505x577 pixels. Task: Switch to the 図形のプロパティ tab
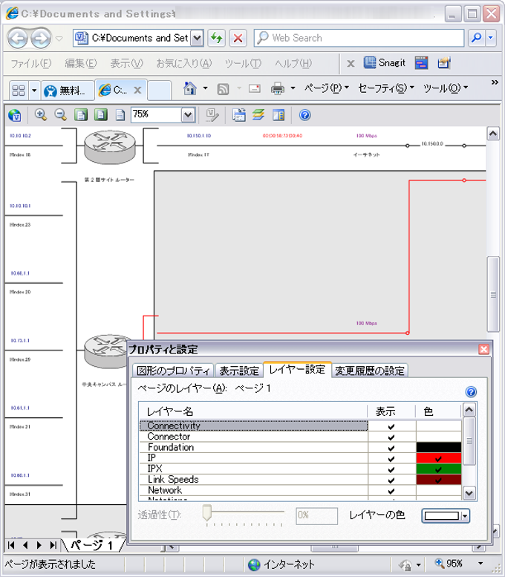click(173, 371)
